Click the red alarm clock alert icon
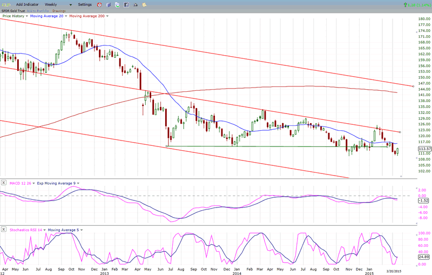This screenshot has height=275, width=432. pos(99,4)
